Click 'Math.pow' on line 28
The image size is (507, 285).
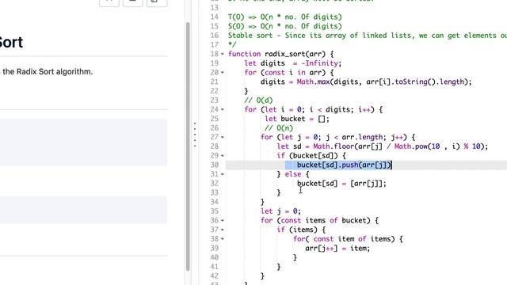click(410, 146)
